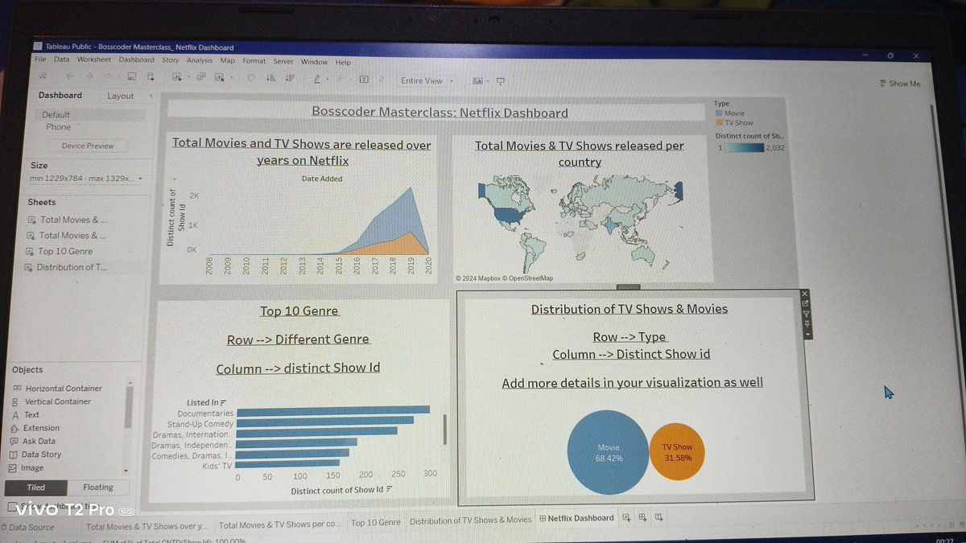Select the Floating layout toggle
The width and height of the screenshot is (966, 543).
[97, 487]
